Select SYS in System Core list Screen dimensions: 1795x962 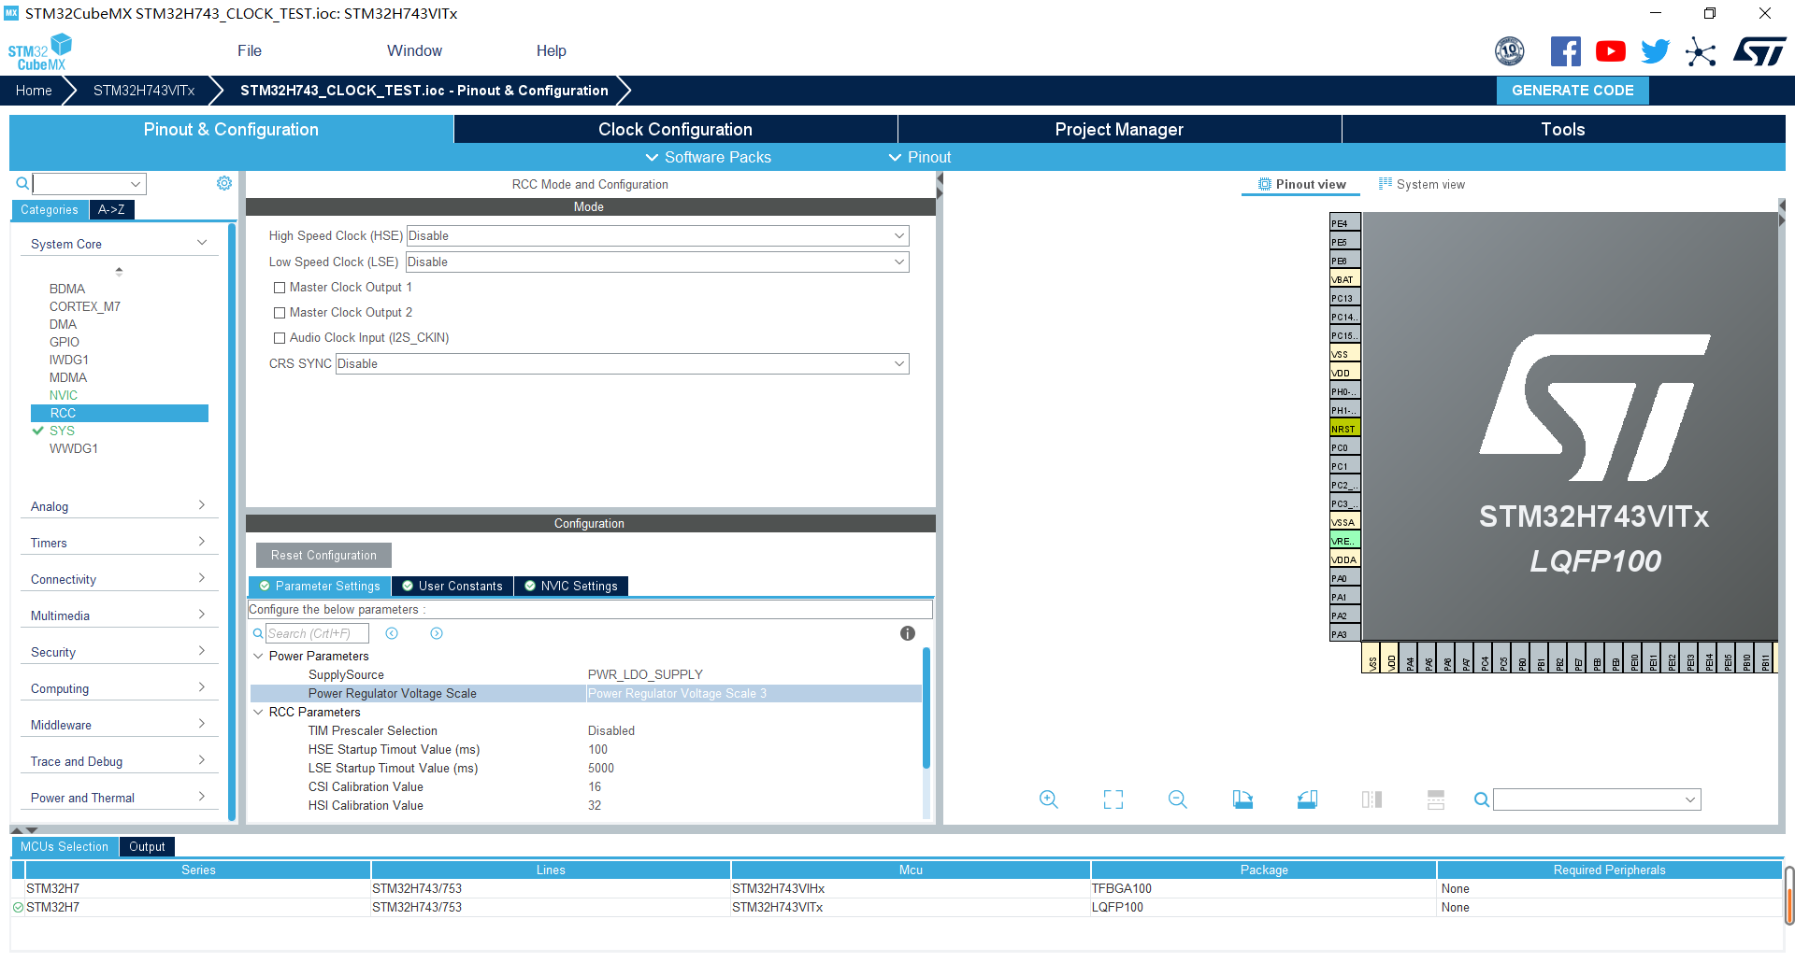[x=62, y=431]
